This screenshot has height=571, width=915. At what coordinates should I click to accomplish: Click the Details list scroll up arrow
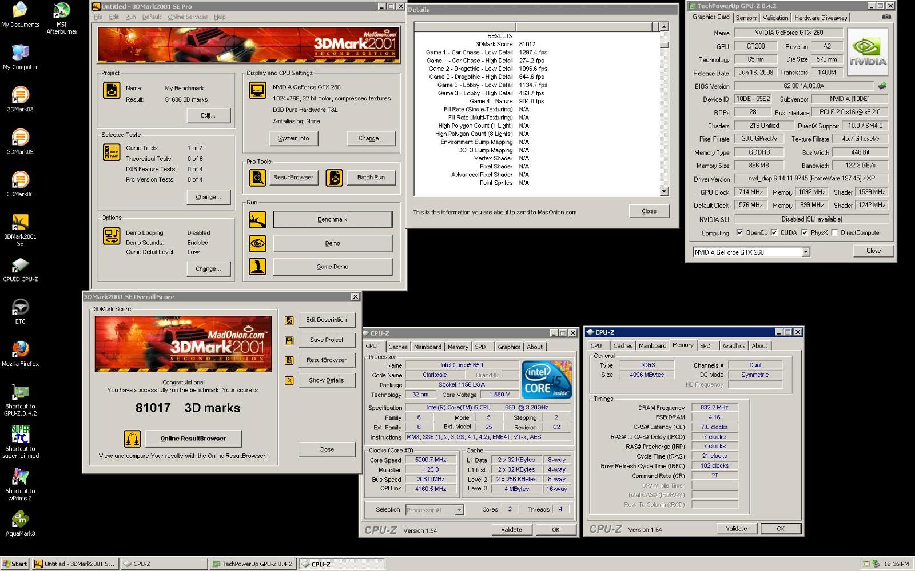(x=664, y=27)
